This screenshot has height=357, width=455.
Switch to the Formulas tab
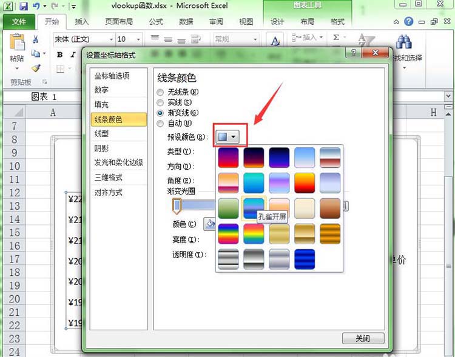coord(156,22)
